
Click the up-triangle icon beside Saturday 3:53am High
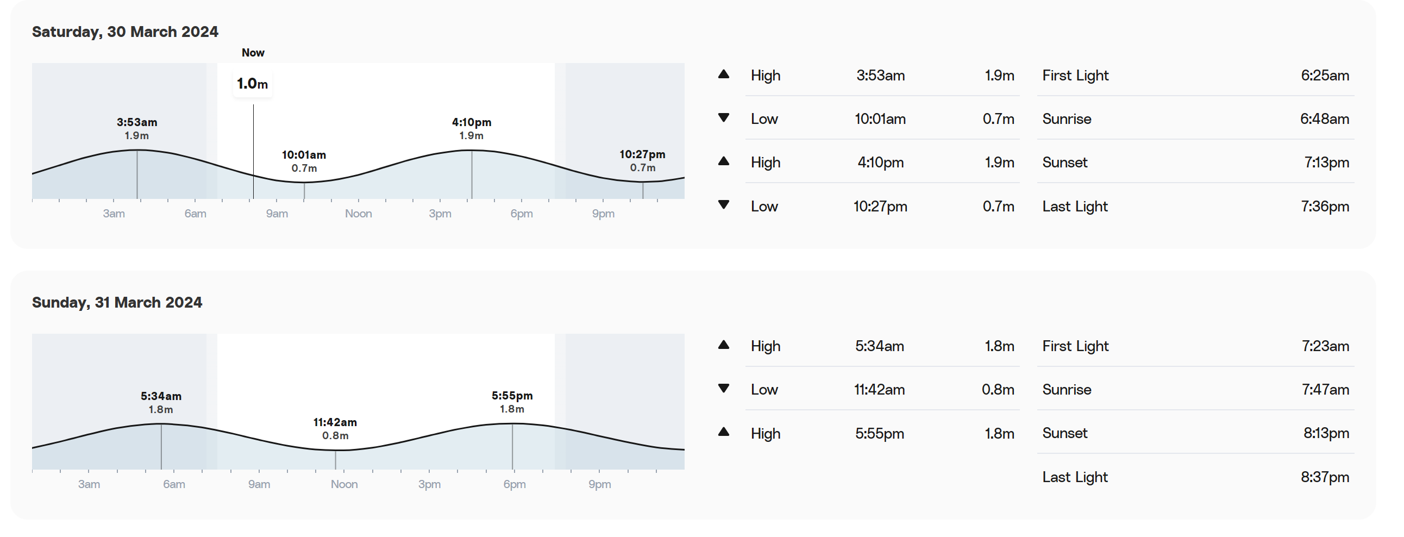point(723,74)
